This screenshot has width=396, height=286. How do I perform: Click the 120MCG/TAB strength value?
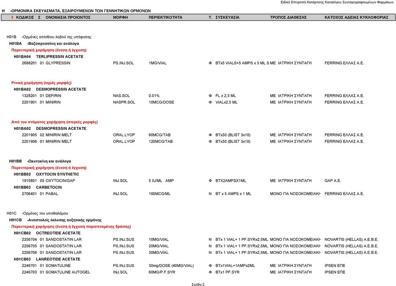[x=160, y=141]
